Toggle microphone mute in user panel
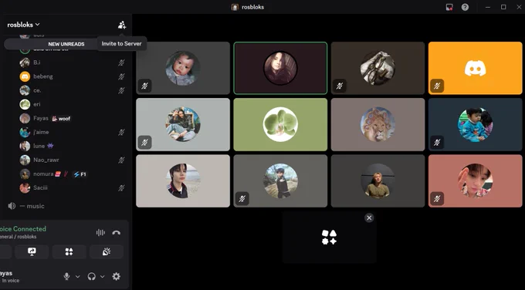This screenshot has width=525, height=290. (x=66, y=276)
